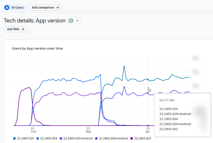Click the green checkmark report status icon
Image resolution: width=213 pixels, height=143 pixels.
(x=71, y=21)
